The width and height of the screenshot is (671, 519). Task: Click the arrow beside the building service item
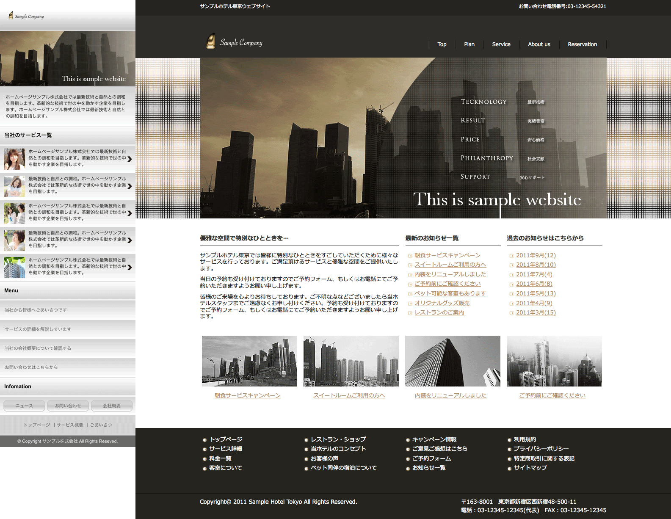coord(130,267)
